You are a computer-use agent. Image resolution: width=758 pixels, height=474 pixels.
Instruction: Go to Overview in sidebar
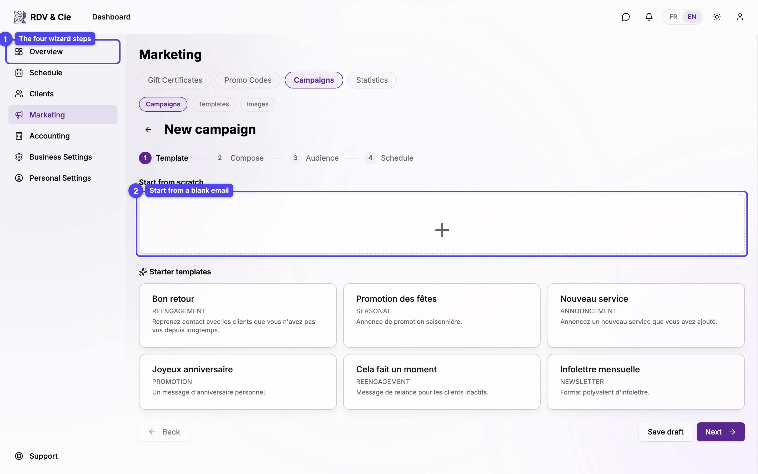[63, 52]
